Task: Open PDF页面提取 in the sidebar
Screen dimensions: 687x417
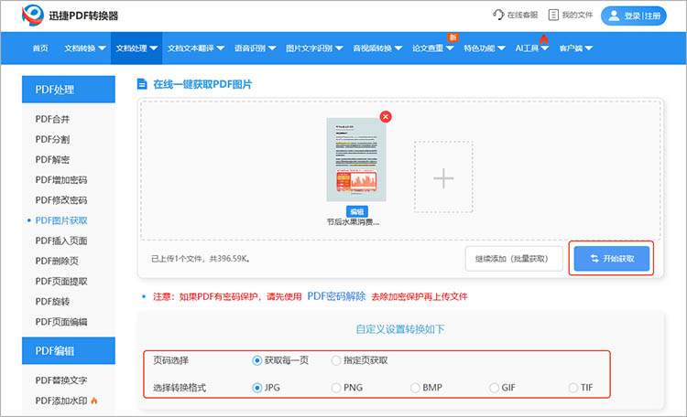Action: pyautogui.click(x=61, y=282)
